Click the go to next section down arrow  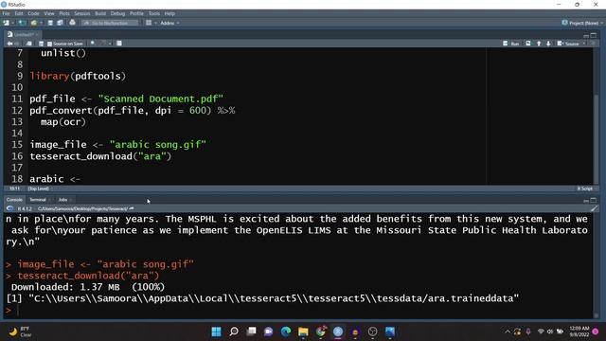(548, 44)
